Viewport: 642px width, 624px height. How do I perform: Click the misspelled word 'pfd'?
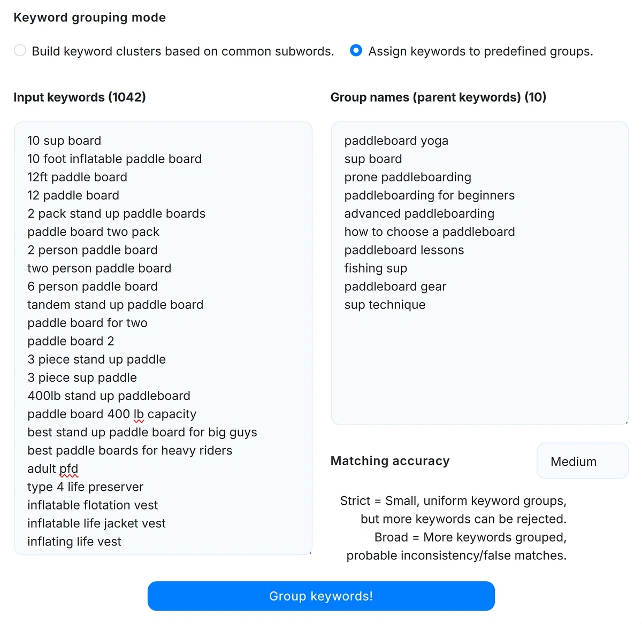[x=69, y=469]
